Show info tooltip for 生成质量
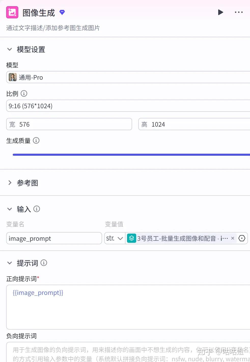This screenshot has height=362, width=250. pos(36,140)
